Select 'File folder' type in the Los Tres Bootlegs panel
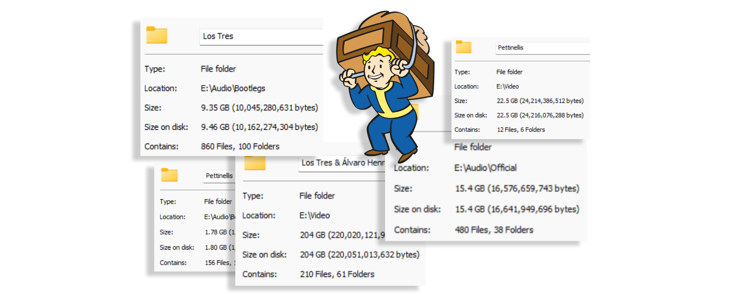This screenshot has height=296, width=731. (x=218, y=69)
